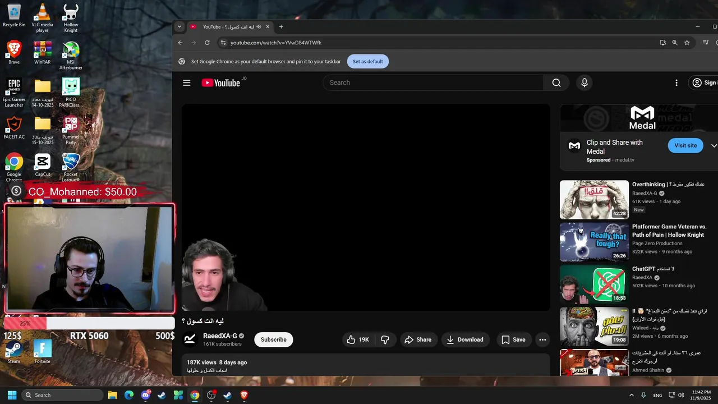The width and height of the screenshot is (718, 404).
Task: Launch Fortnite desktop shortcut
Action: coord(42,352)
